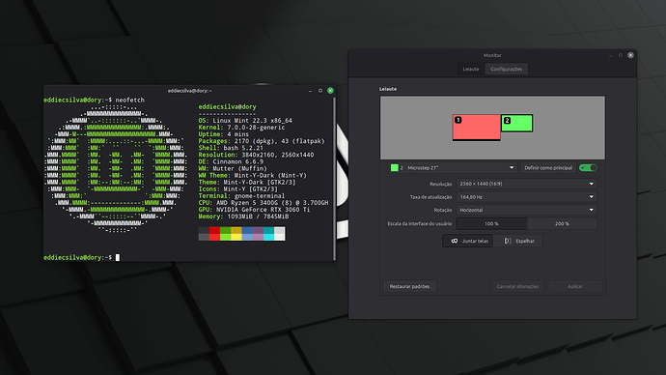Close the Monitor settings window
Image resolution: width=666 pixels, height=375 pixels.
(x=630, y=55)
